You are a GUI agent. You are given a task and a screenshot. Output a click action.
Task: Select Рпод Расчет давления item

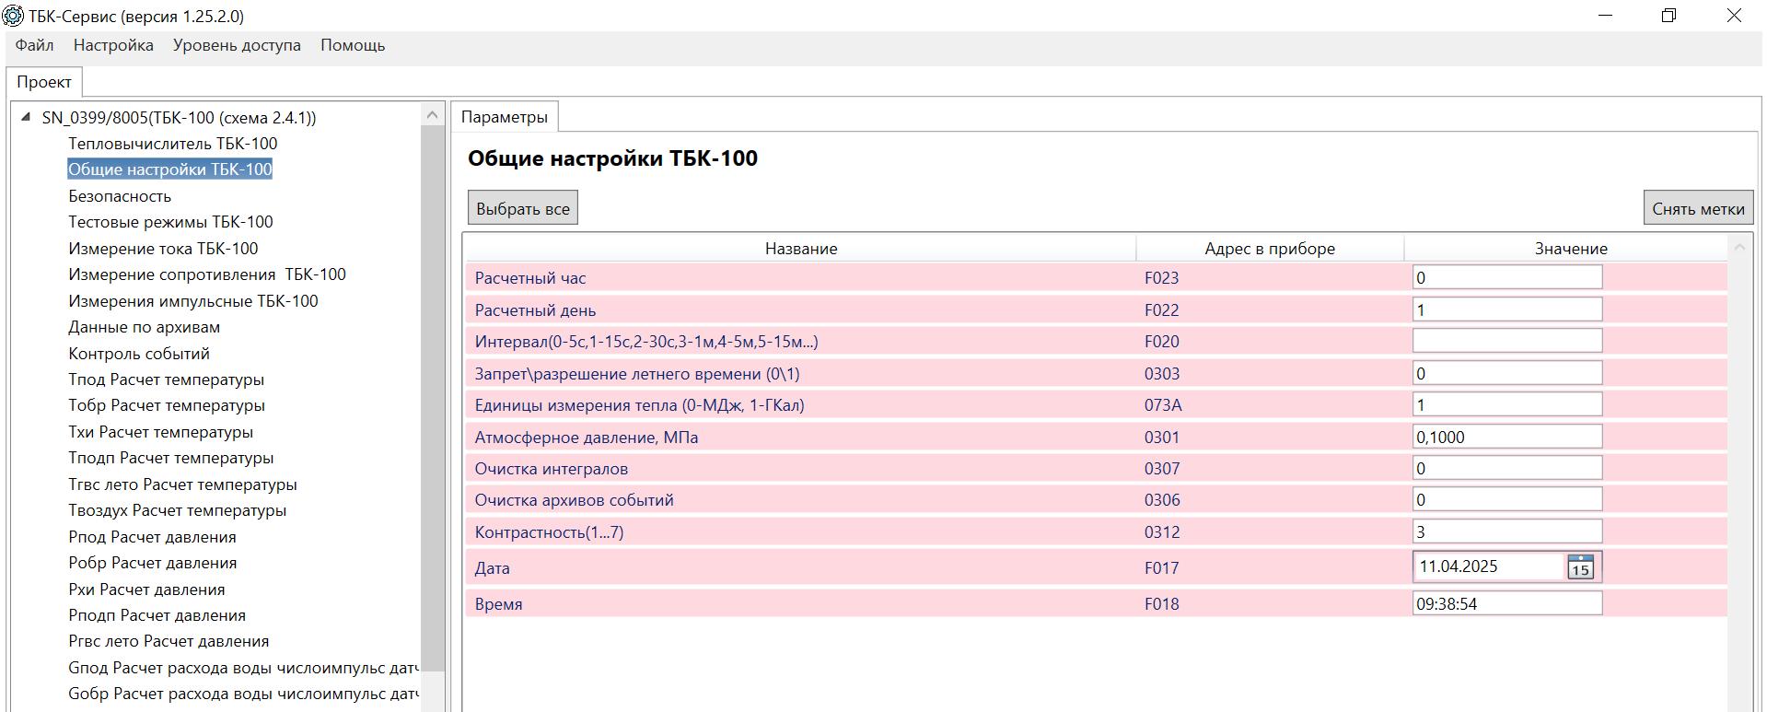(152, 537)
